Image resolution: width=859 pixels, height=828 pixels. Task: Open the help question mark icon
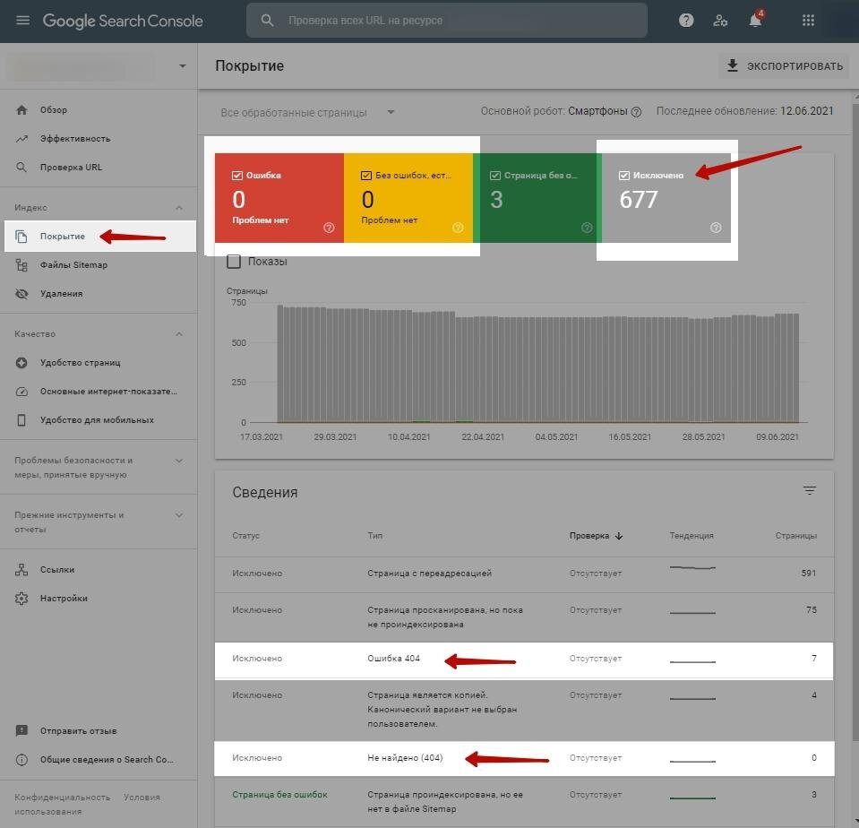point(686,21)
